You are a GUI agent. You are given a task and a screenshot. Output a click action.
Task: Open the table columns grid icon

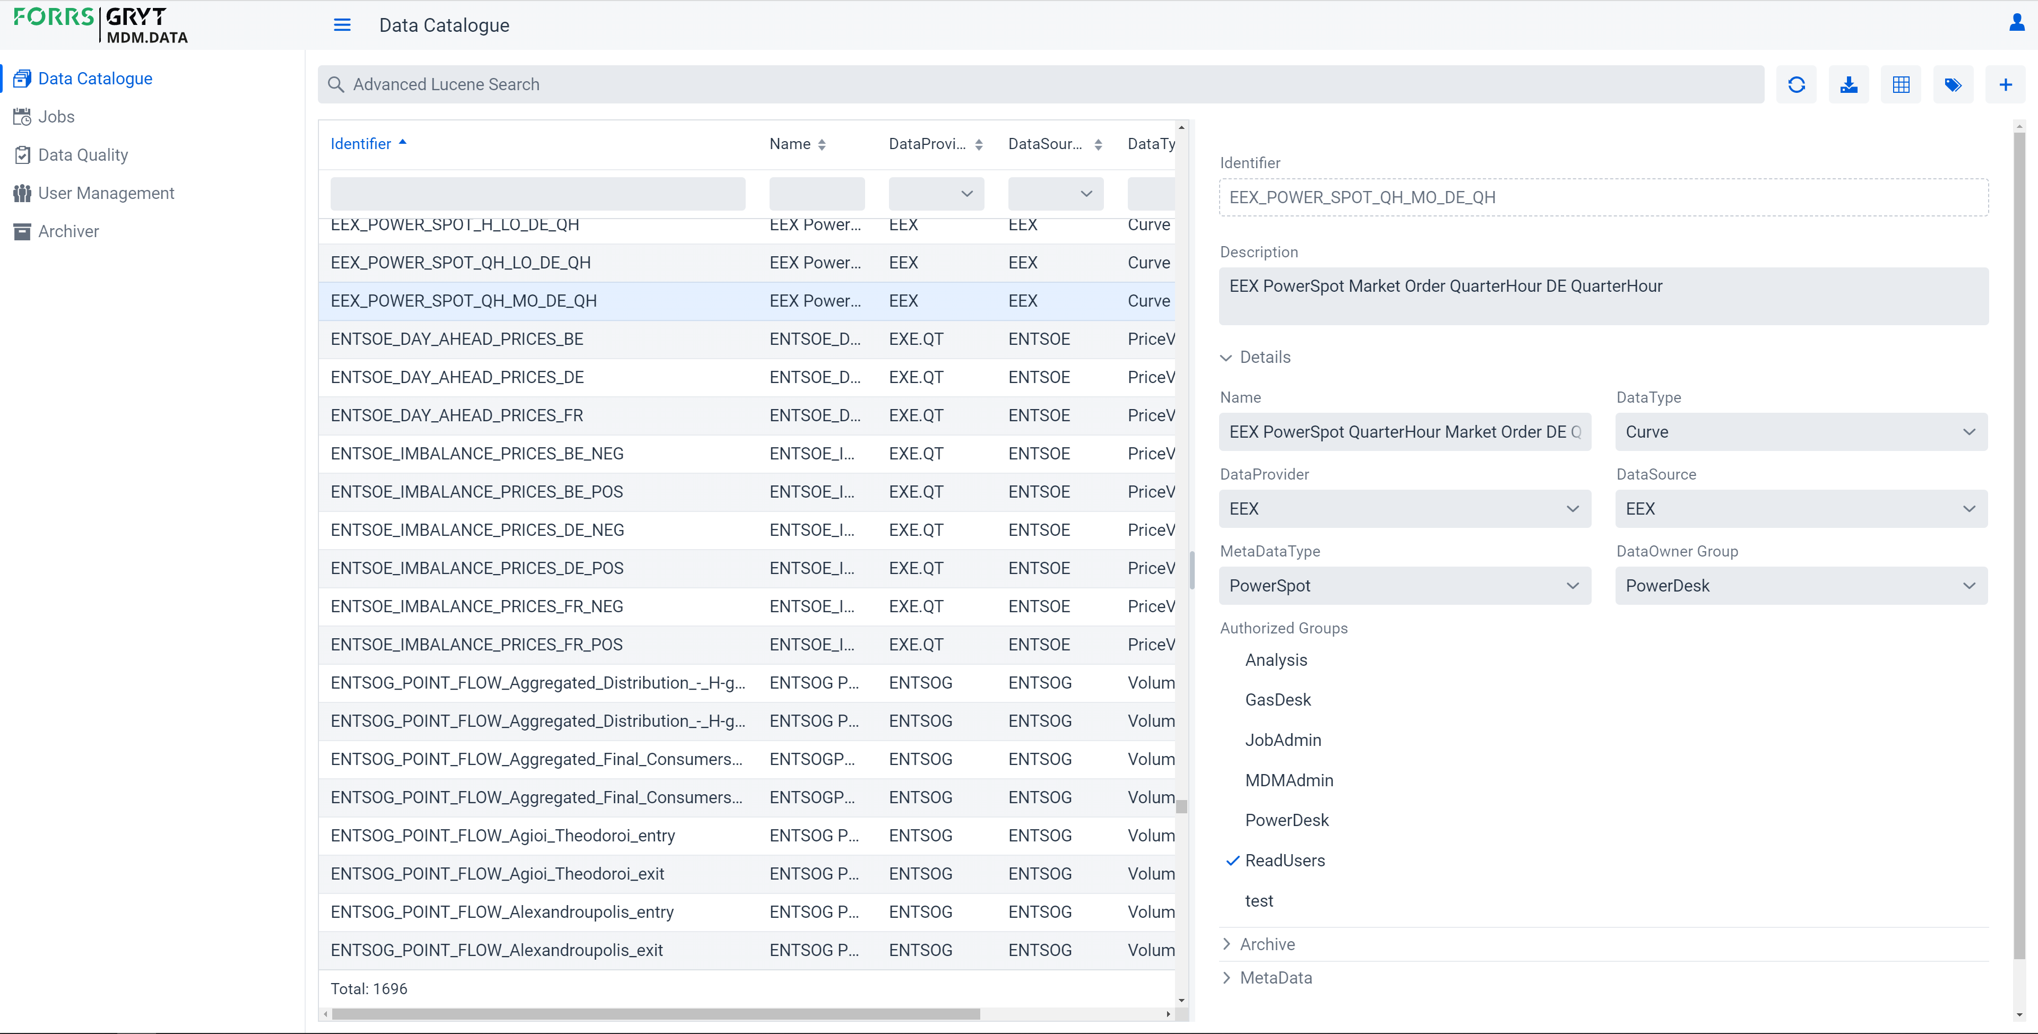coord(1901,85)
